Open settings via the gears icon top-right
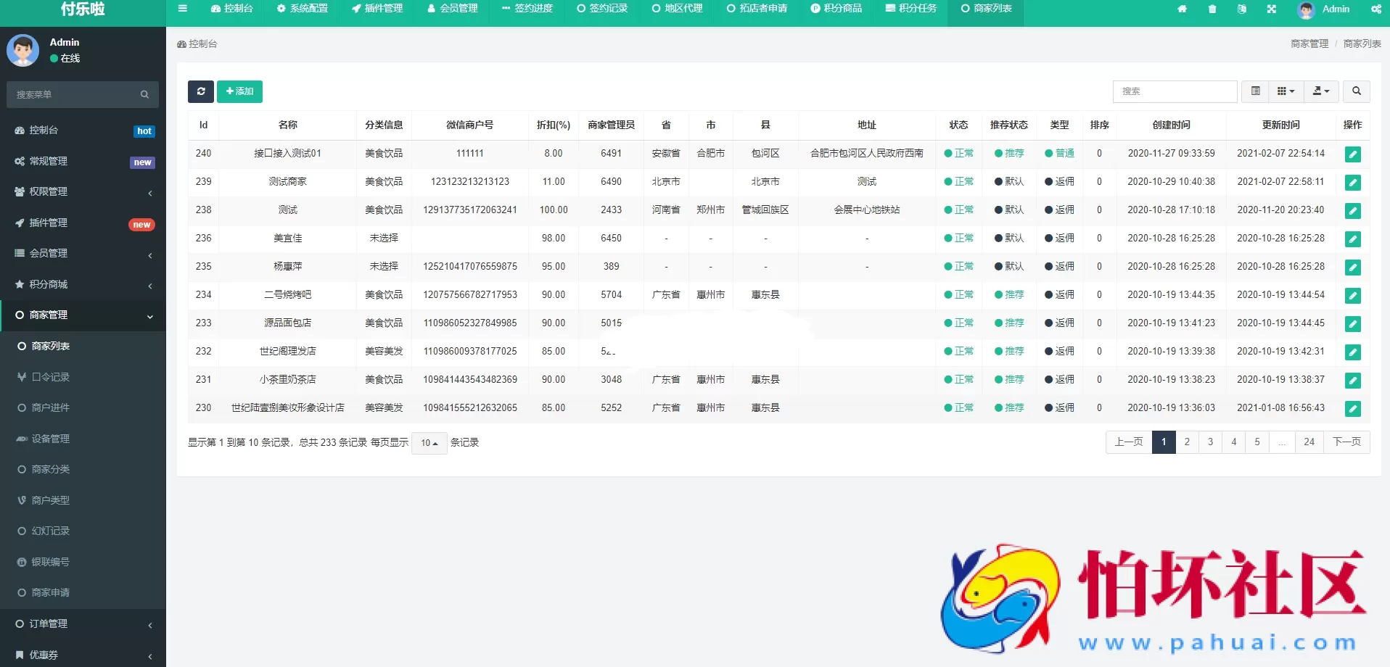 (x=1376, y=9)
